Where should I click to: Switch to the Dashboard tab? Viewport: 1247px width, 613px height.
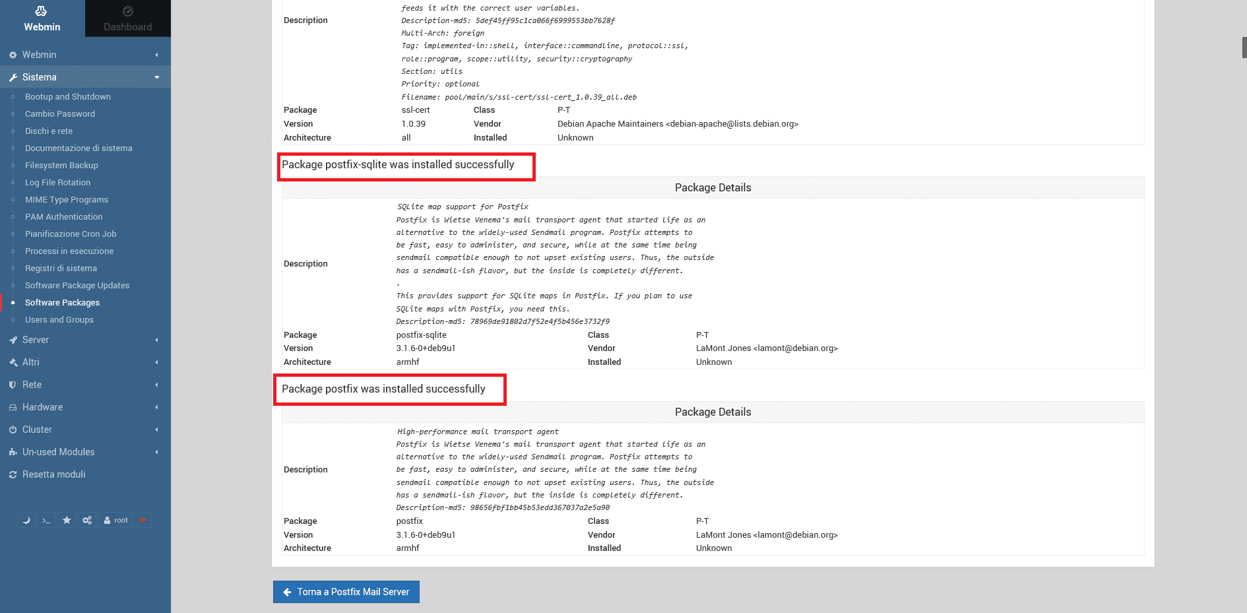tap(128, 18)
